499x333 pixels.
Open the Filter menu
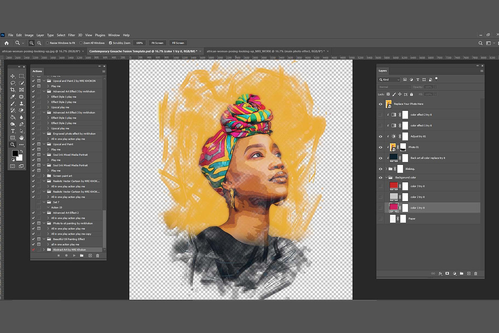72,35
